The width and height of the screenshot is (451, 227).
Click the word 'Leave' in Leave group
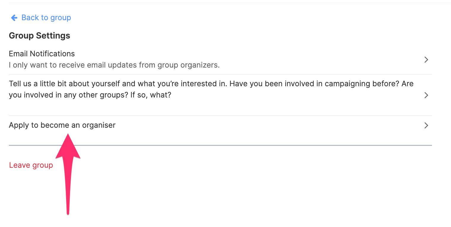(20, 165)
